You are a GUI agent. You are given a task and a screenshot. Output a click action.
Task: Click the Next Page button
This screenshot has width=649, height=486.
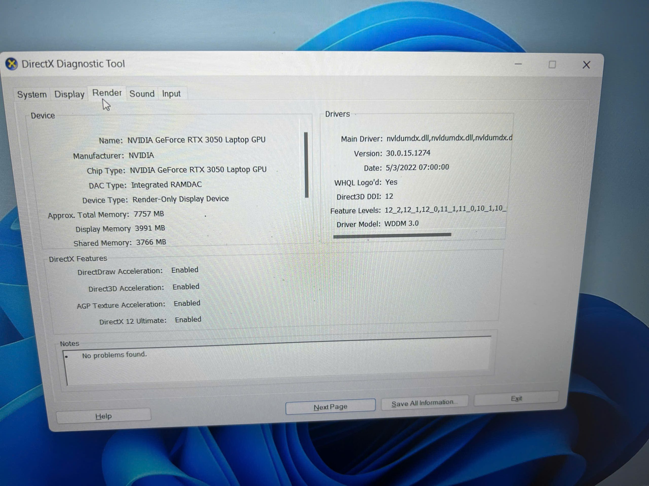tap(330, 407)
